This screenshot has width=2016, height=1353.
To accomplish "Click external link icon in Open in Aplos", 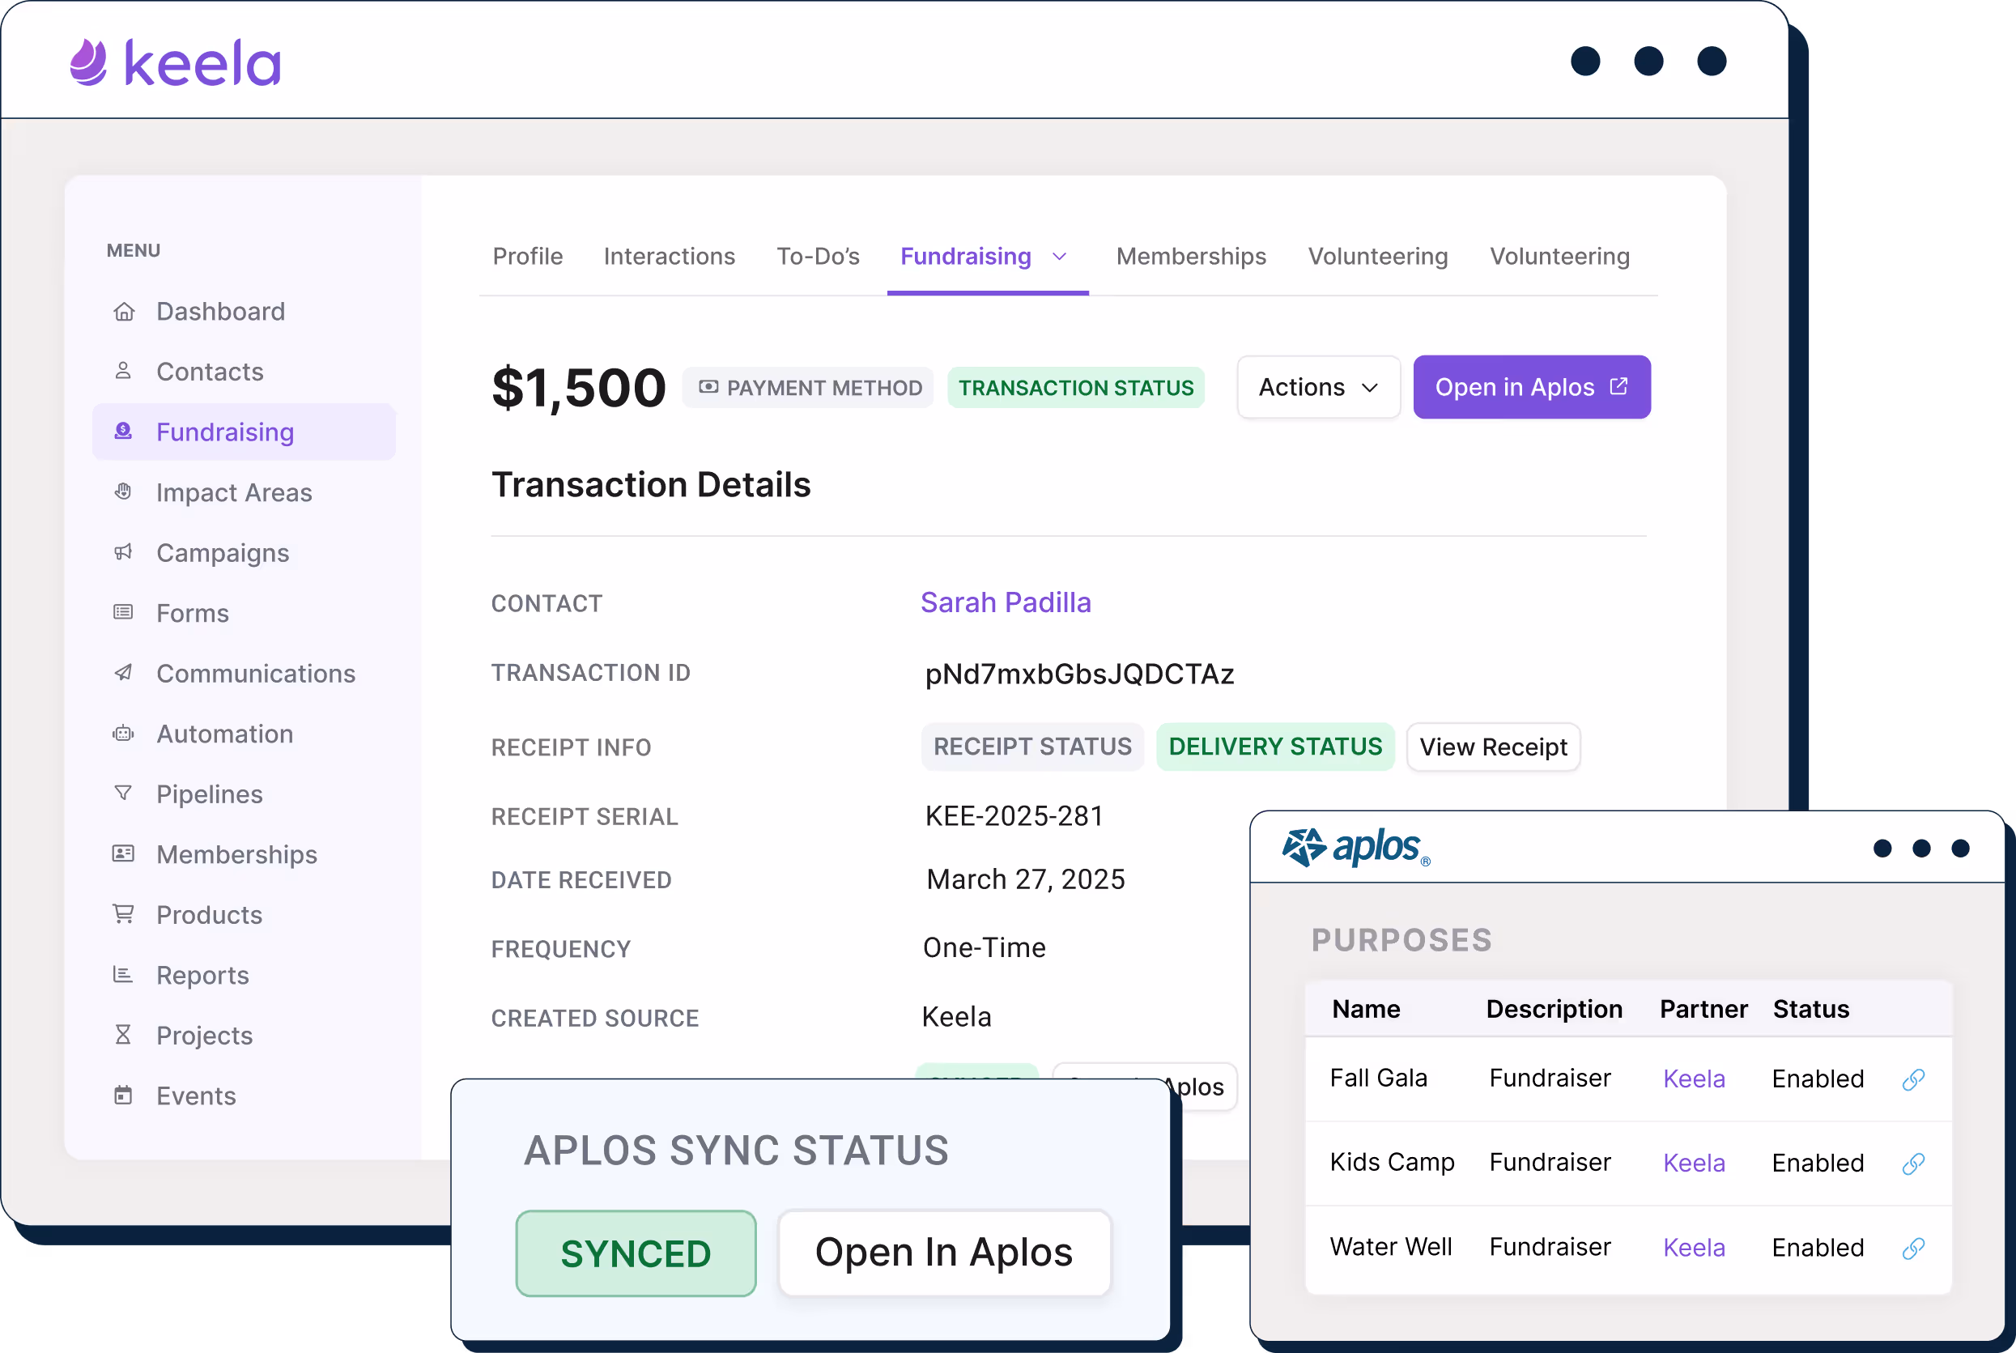I will point(1619,385).
